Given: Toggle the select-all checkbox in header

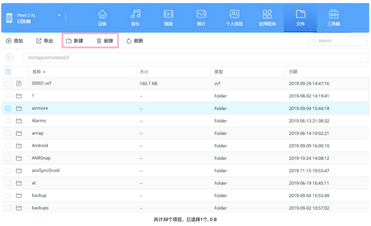Looking at the screenshot, I should click(8, 71).
